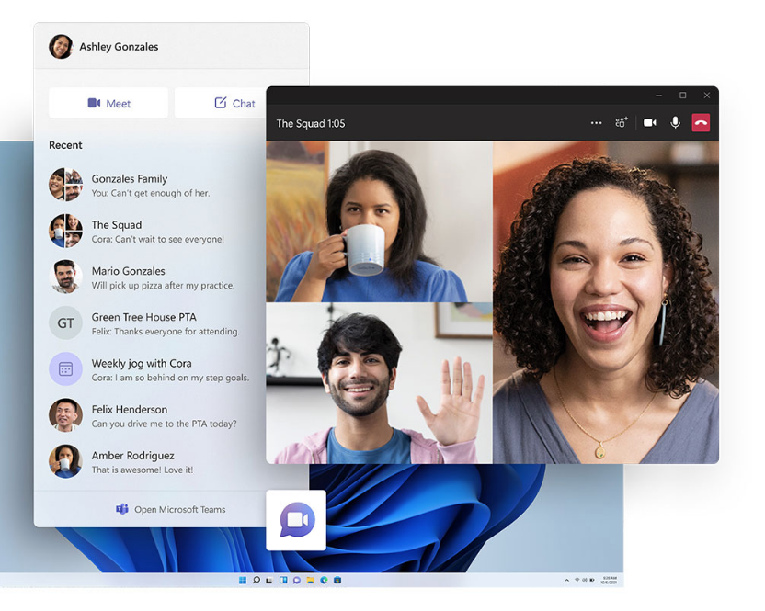
Task: Click the Wi-Fi icon in system tray
Action: pyautogui.click(x=577, y=580)
